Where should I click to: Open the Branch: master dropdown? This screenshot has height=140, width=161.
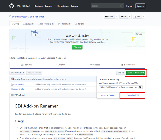click(x=17, y=73)
